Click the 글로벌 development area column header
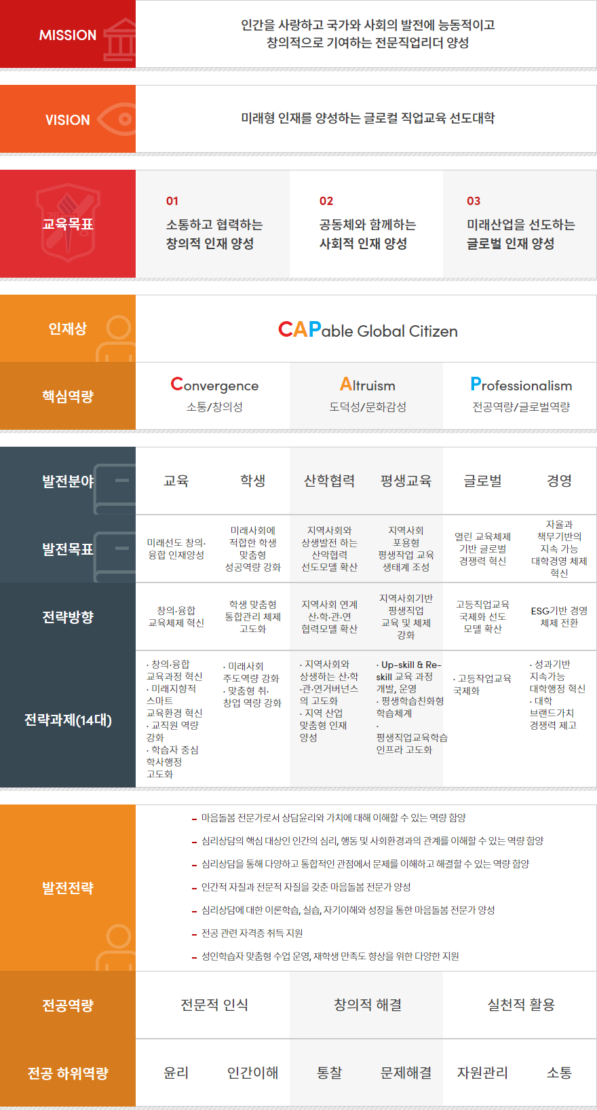 coord(482,481)
